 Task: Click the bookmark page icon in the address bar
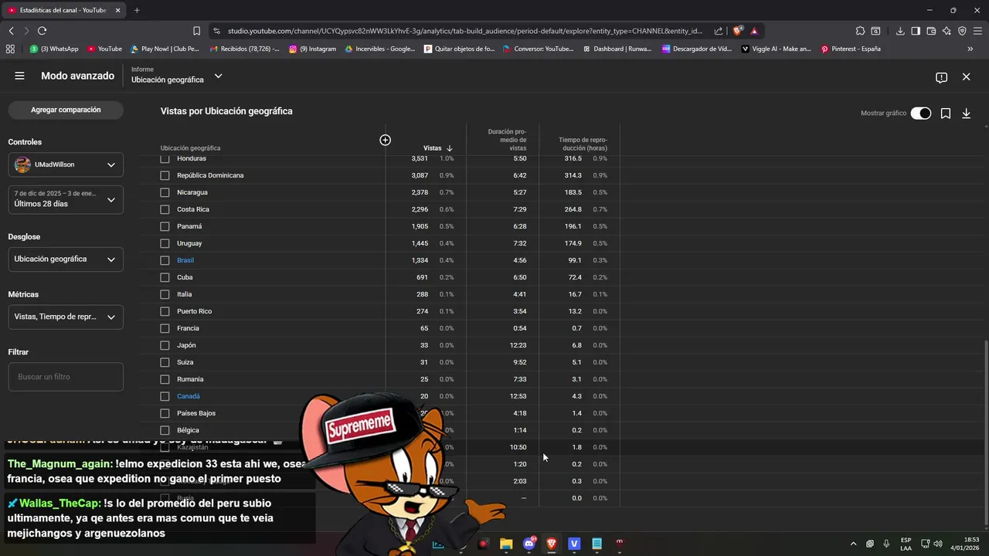point(196,31)
